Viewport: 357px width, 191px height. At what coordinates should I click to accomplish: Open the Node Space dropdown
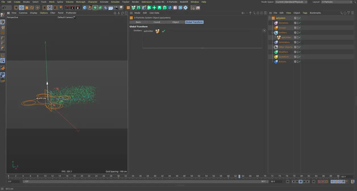pos(291,2)
